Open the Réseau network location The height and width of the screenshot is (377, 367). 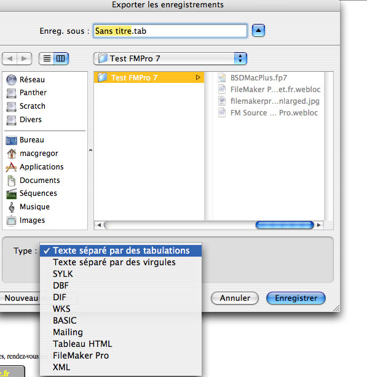[25, 80]
